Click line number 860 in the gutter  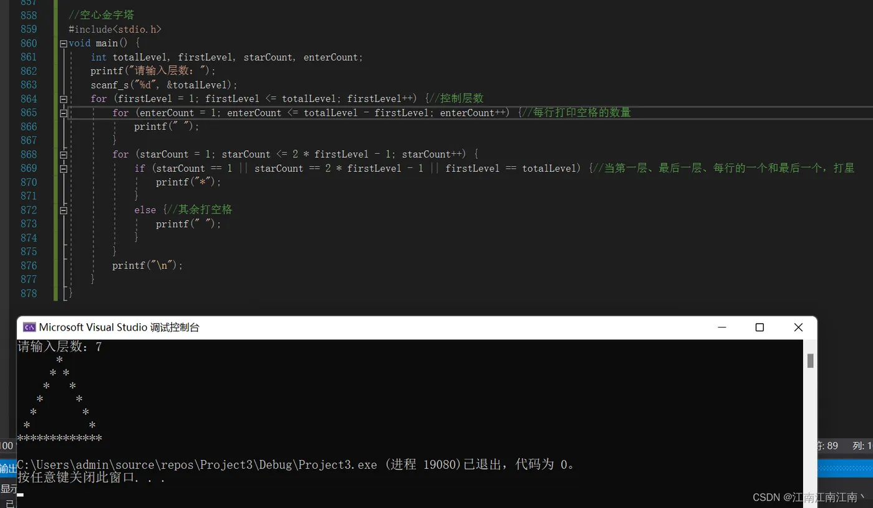click(x=29, y=44)
